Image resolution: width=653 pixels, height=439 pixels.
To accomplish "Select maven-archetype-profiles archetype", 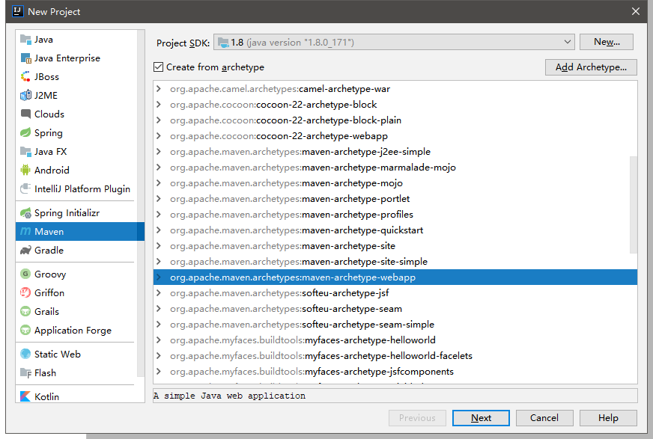I will click(x=395, y=215).
